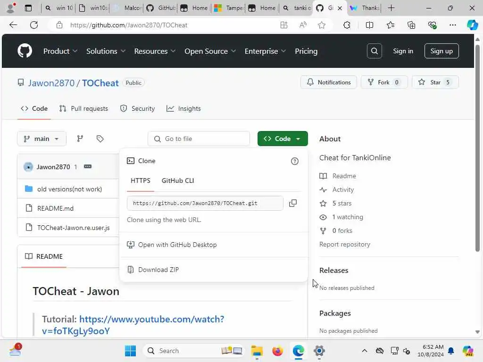
Task: Open Jawon2870 owner profile link
Action: 51,83
